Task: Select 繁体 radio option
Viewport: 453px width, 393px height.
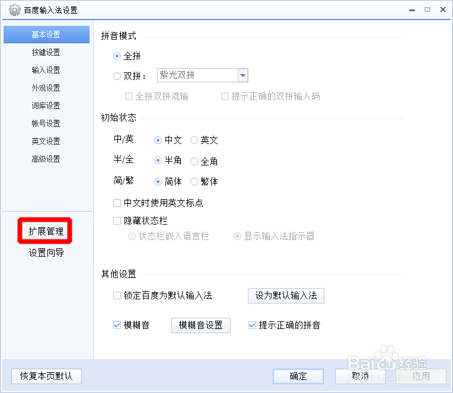Action: click(194, 181)
